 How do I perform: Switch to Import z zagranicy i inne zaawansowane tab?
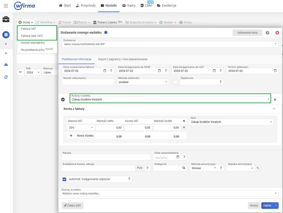click(122, 59)
